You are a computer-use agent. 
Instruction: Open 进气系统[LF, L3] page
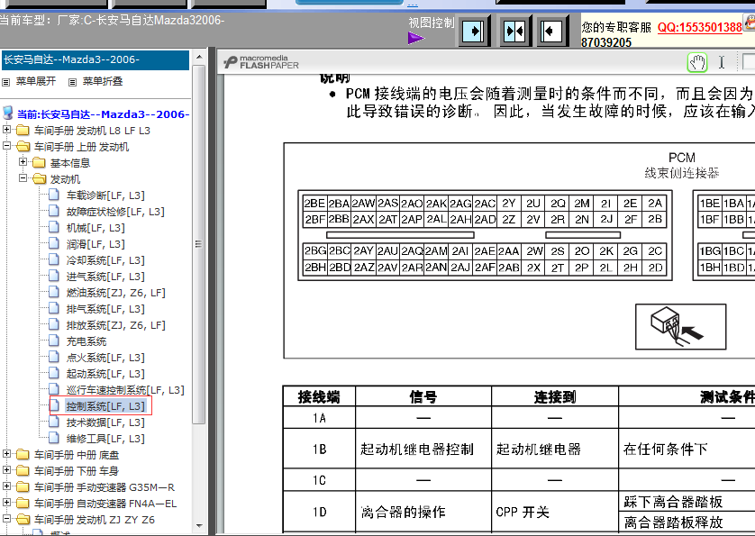coord(105,277)
